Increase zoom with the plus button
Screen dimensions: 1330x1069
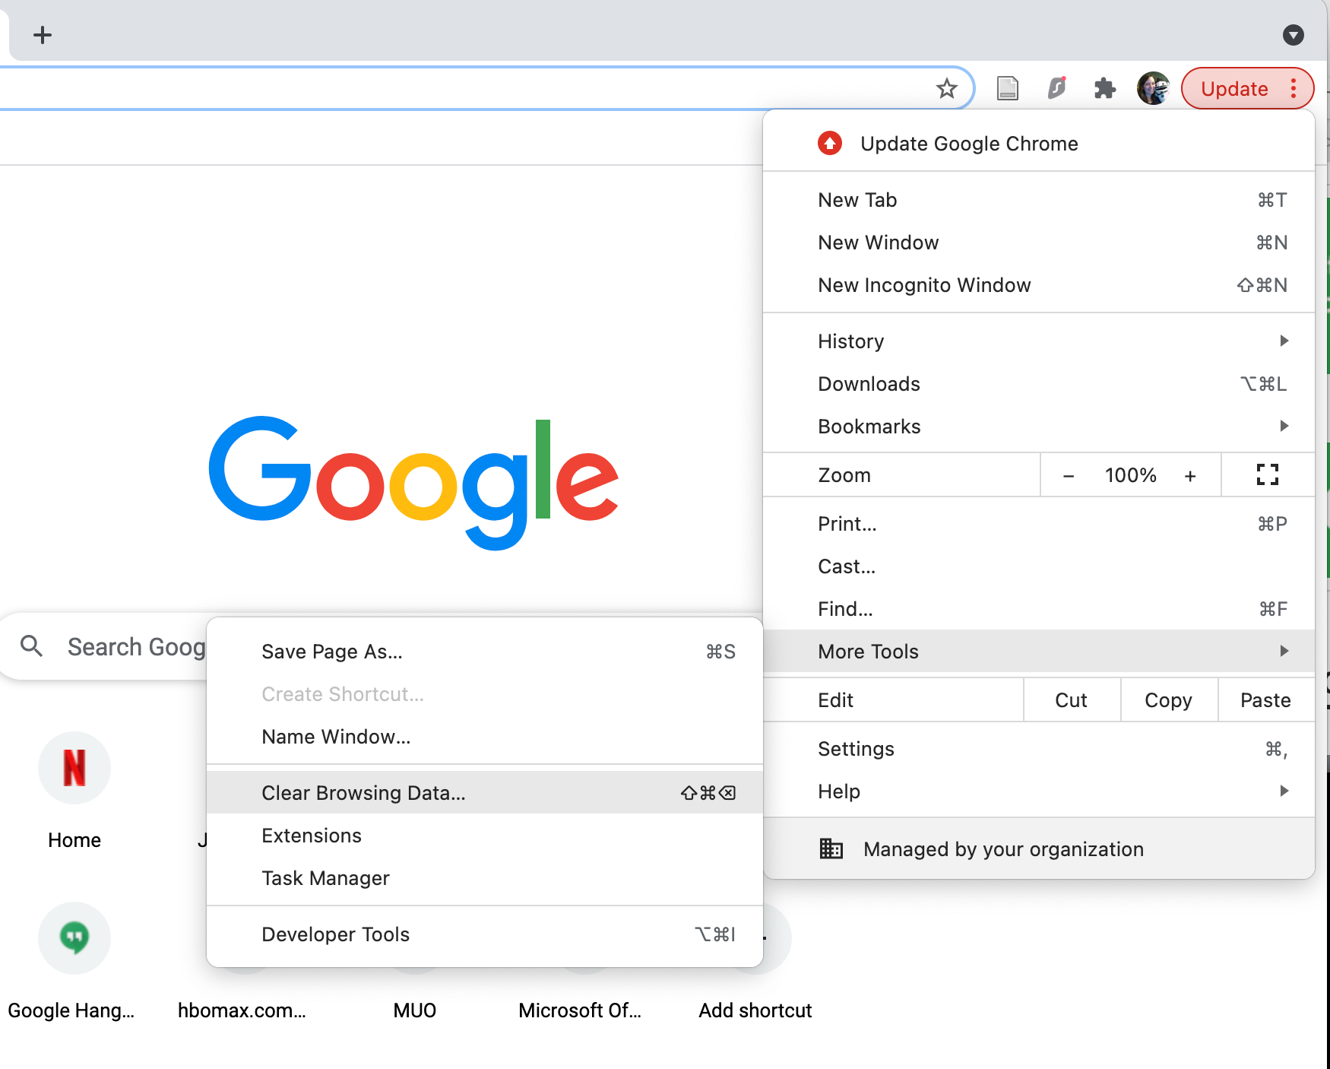(x=1190, y=476)
